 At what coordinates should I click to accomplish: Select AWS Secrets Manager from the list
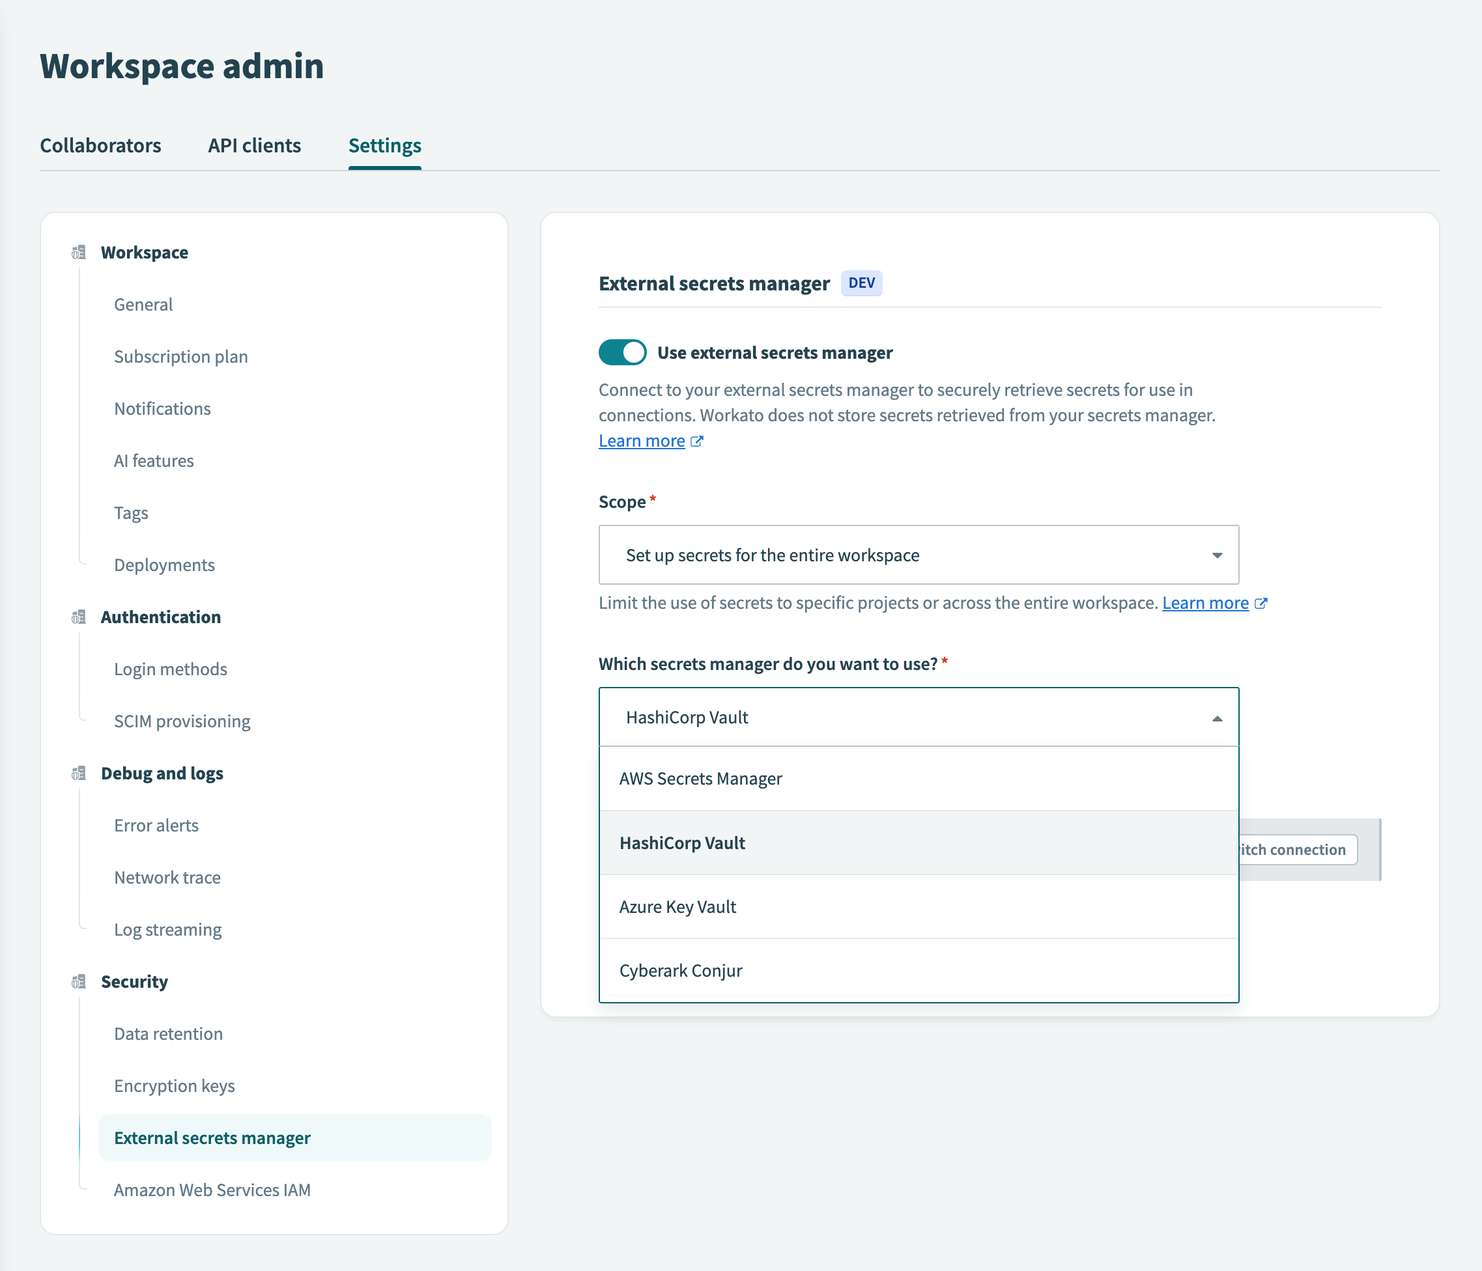click(x=701, y=779)
